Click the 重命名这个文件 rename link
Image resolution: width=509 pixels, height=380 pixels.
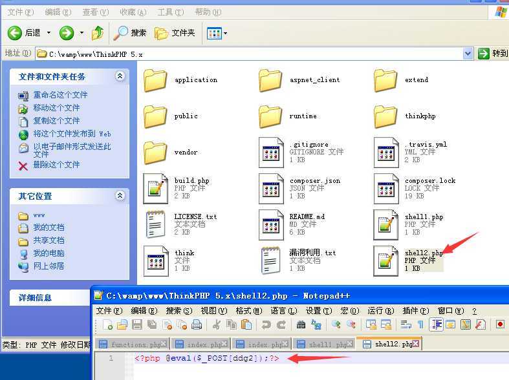point(60,94)
